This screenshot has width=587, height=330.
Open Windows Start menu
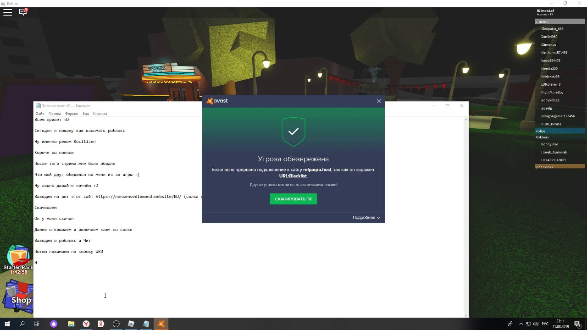click(7, 324)
